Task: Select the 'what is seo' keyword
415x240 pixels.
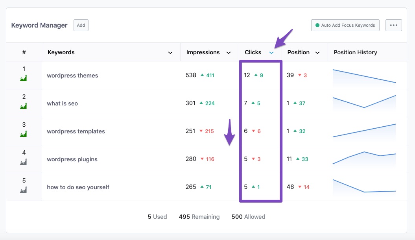Action: pos(63,103)
